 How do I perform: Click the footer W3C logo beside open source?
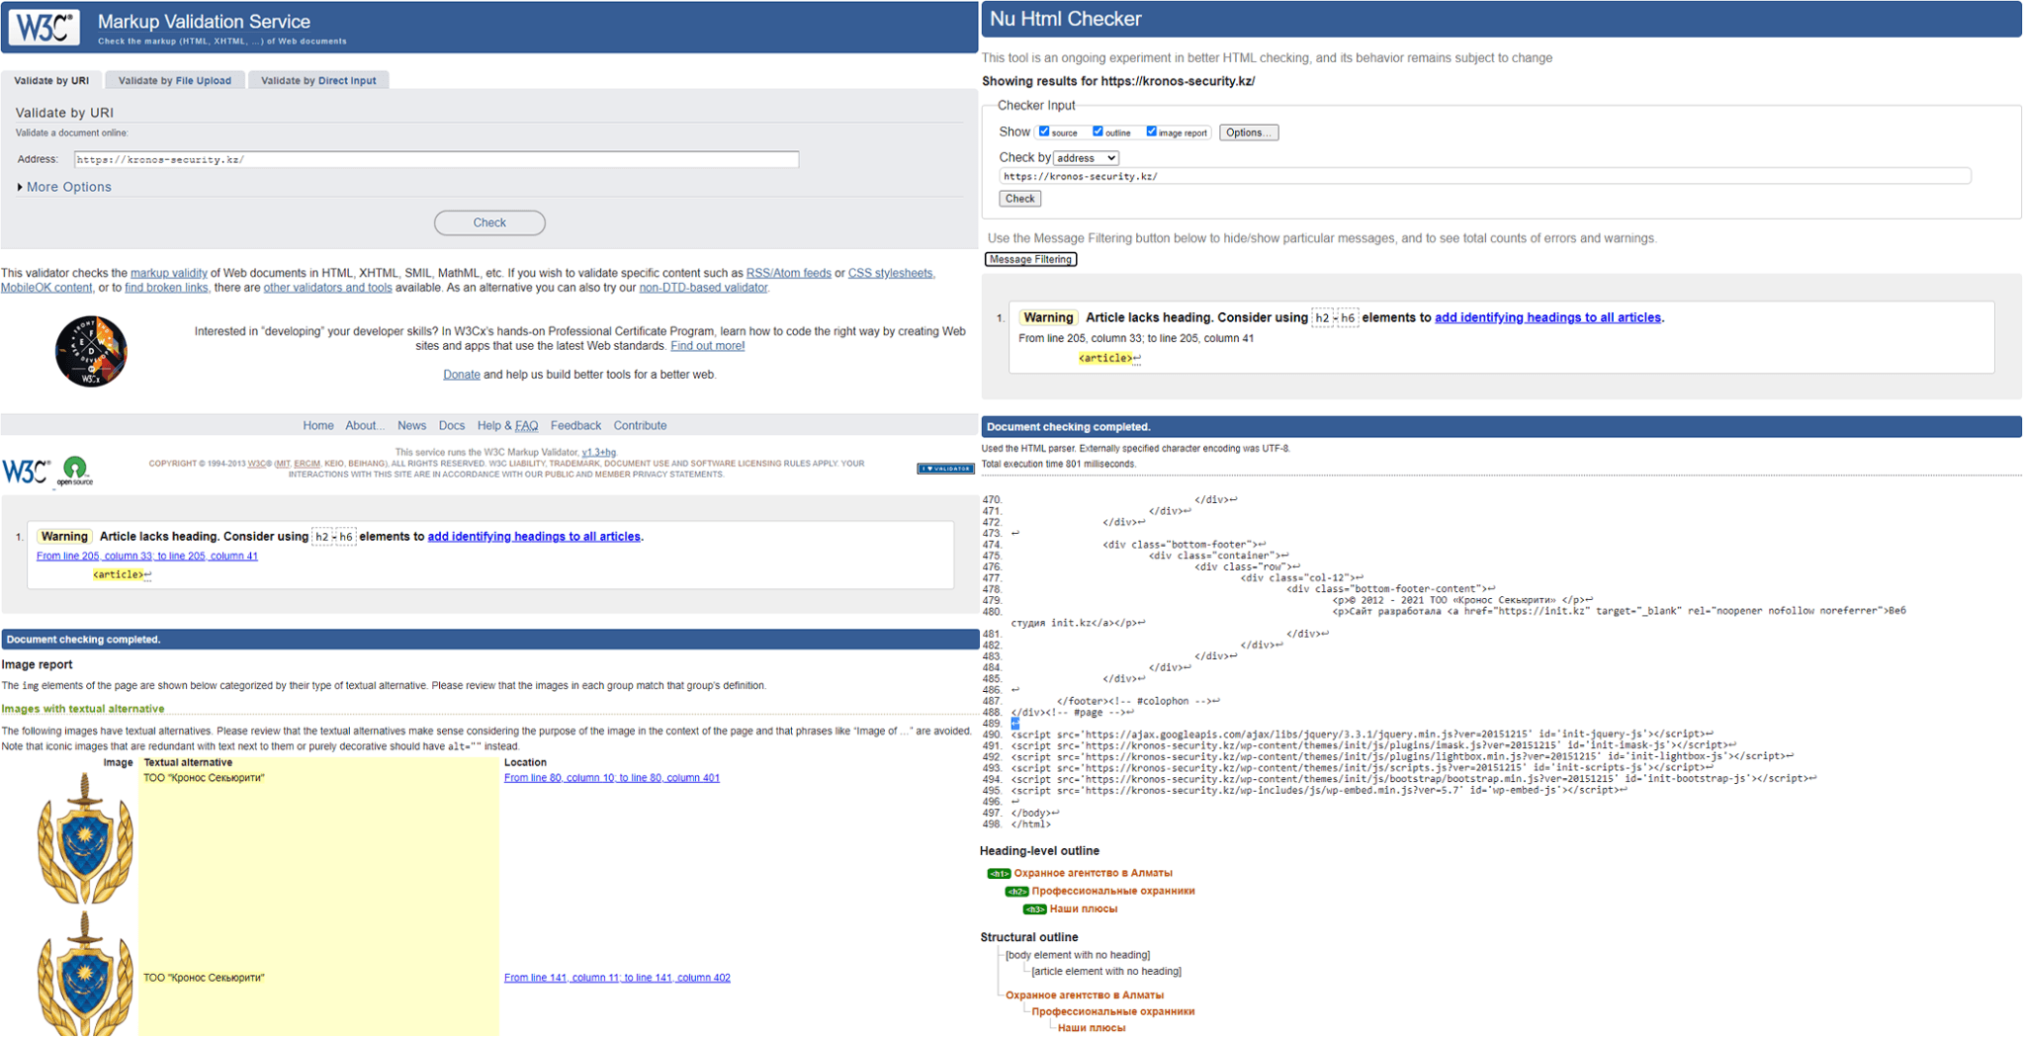(x=26, y=472)
